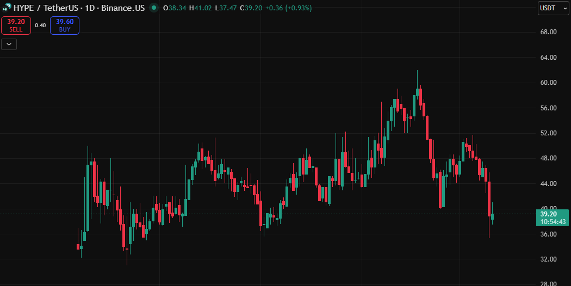Click the red SELL 39.20 button
This screenshot has width=571, height=286.
tap(16, 25)
